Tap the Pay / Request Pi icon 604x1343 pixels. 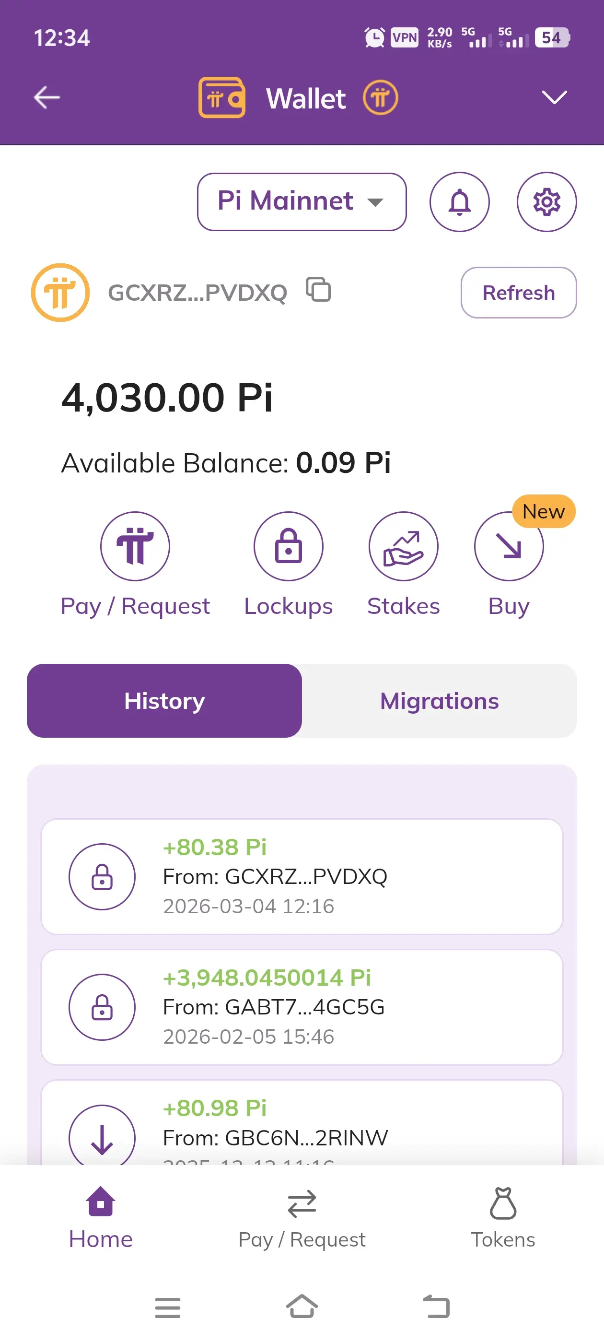coord(135,546)
